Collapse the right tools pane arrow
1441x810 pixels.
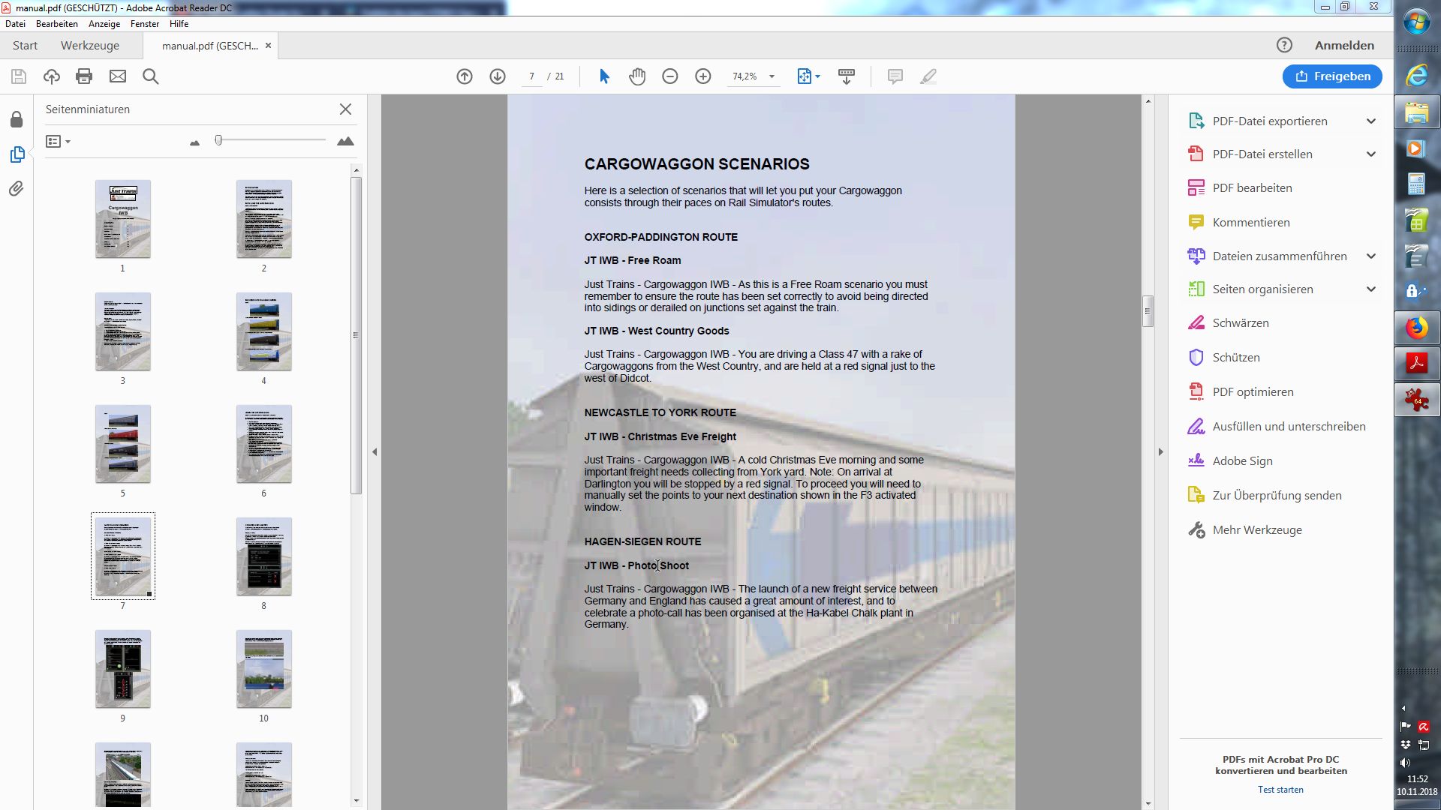[x=1160, y=451]
